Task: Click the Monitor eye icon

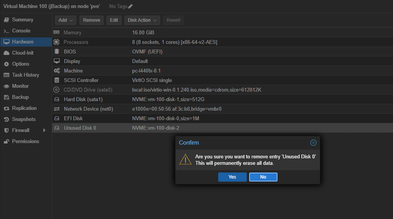Action: (6, 86)
